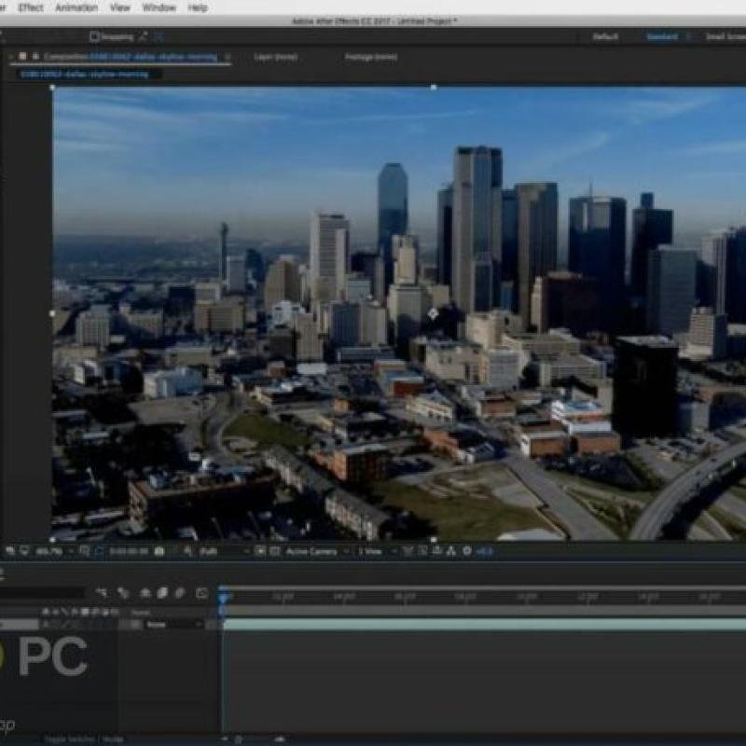Click the zoom-in mountain icon on timeline
The image size is (746, 746).
pos(281,739)
